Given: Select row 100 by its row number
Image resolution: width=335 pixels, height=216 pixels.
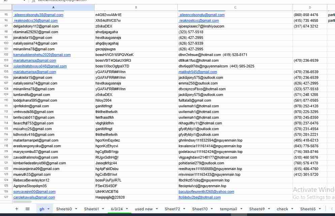Looking at the screenshot, I should pyautogui.click(x=6, y=43).
